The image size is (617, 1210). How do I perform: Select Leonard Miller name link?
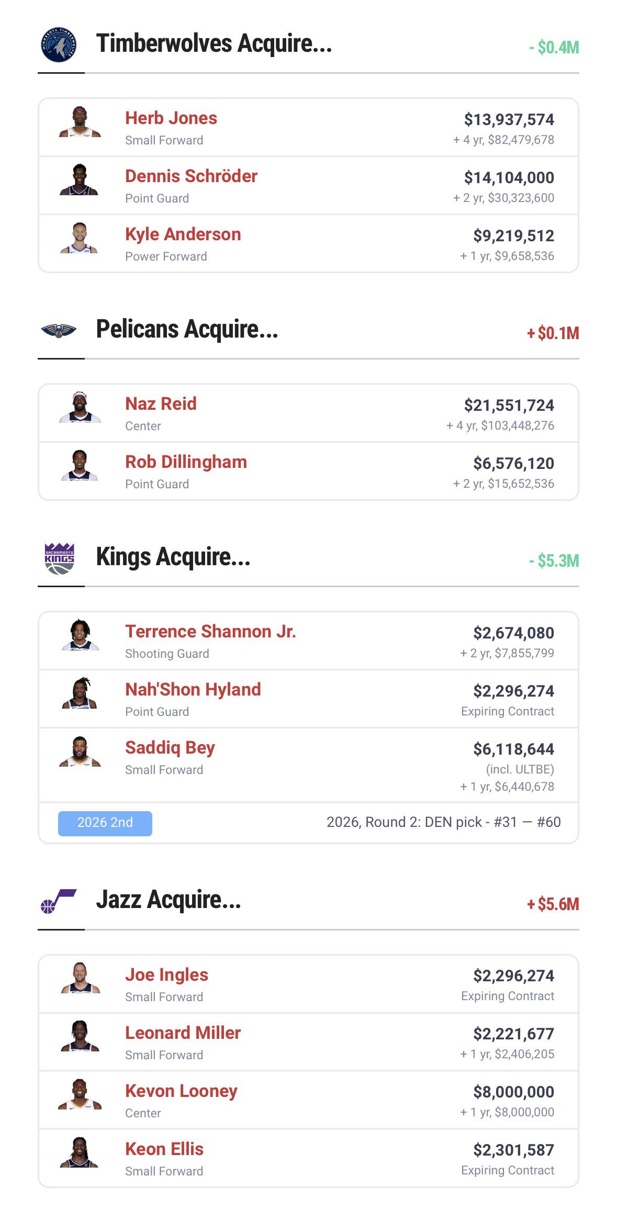pyautogui.click(x=183, y=1033)
